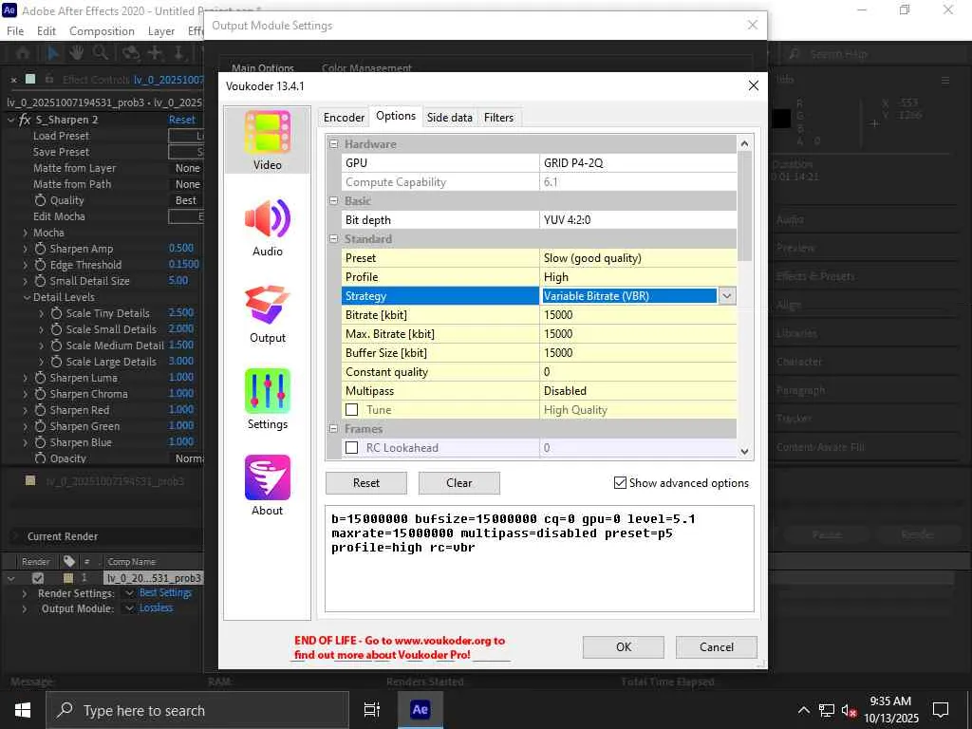972x729 pixels.
Task: Collapse the Detail Levels property group
Action: click(x=27, y=297)
